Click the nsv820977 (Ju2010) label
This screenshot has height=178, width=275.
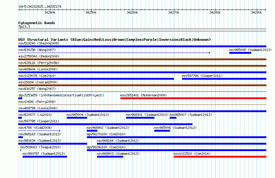[x=35, y=115]
